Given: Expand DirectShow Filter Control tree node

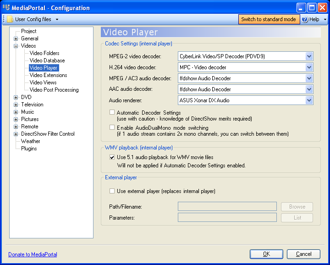Looking at the screenshot, I should point(16,134).
